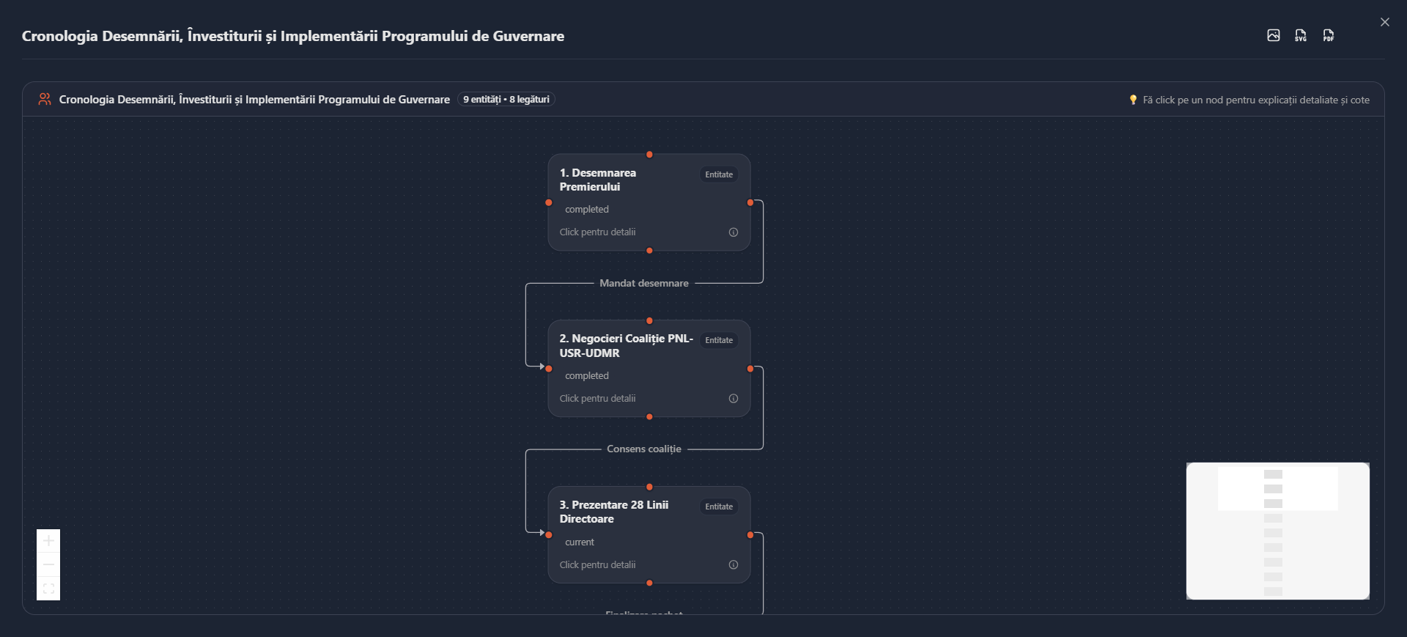Image resolution: width=1407 pixels, height=637 pixels.
Task: Click 'Click pentru detalii' on Desemnarea Premierului
Action: (x=597, y=232)
